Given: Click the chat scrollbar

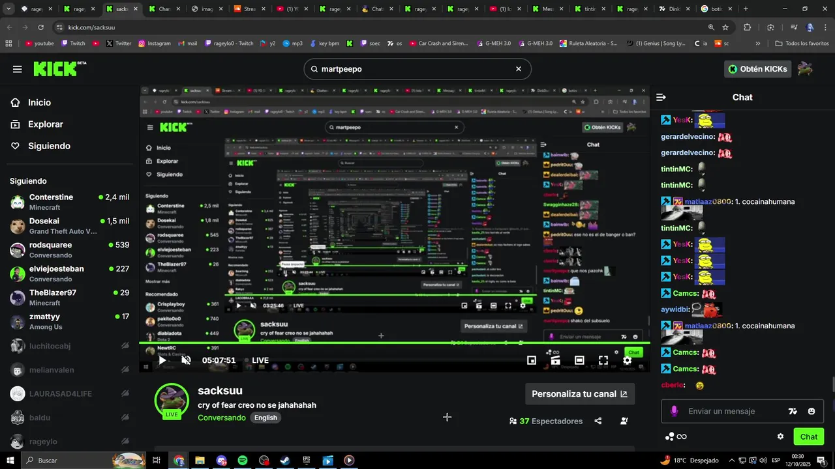Looking at the screenshot, I should [x=832, y=385].
